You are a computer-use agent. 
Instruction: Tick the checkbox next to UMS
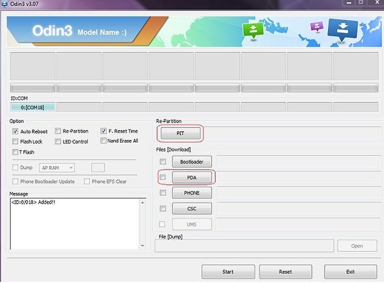click(162, 224)
